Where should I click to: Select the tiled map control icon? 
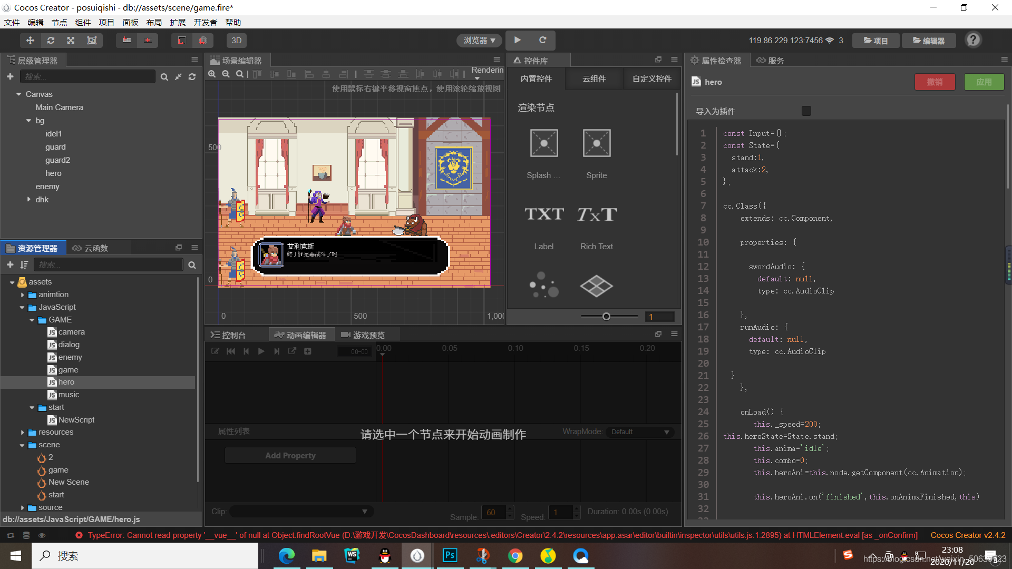click(x=597, y=286)
